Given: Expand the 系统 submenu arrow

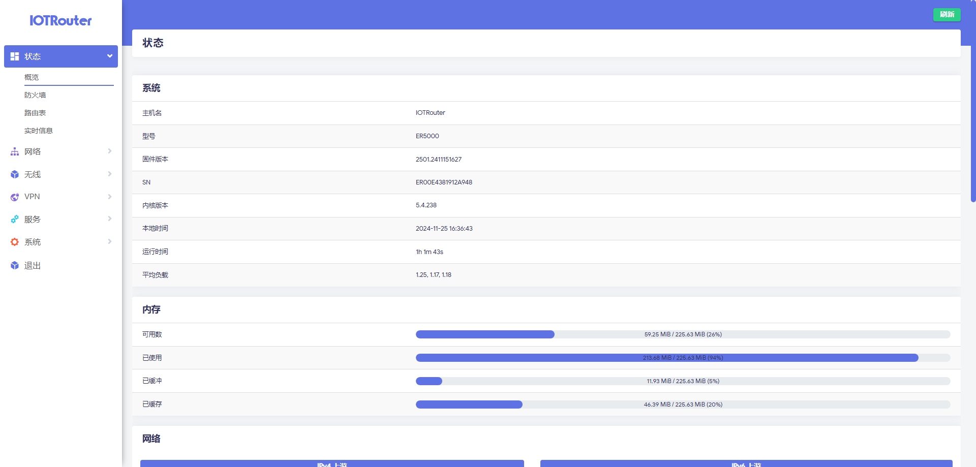Looking at the screenshot, I should point(109,241).
